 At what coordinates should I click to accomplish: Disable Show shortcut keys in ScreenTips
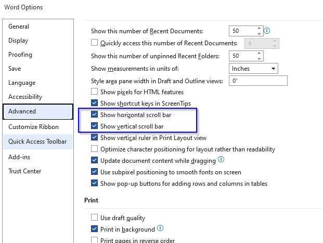[95, 103]
